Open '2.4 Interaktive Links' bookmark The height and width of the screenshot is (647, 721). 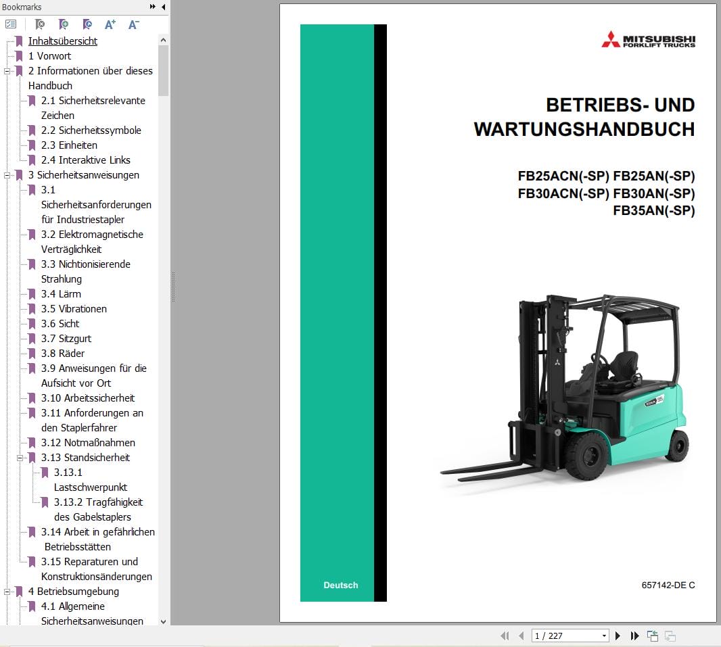(x=85, y=160)
